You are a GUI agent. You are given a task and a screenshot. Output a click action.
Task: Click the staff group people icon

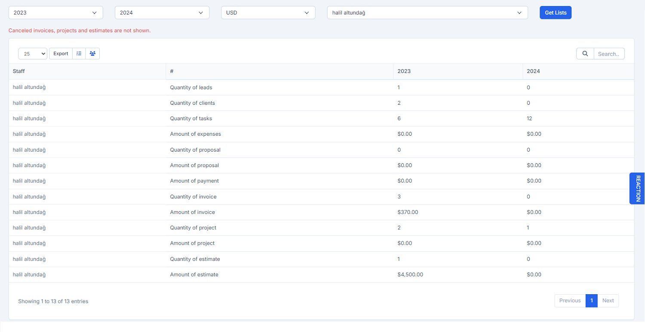click(x=92, y=54)
